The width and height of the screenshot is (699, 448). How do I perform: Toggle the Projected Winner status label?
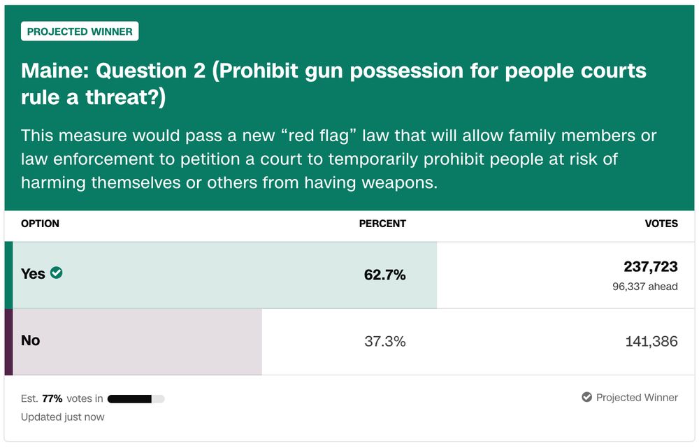click(636, 397)
